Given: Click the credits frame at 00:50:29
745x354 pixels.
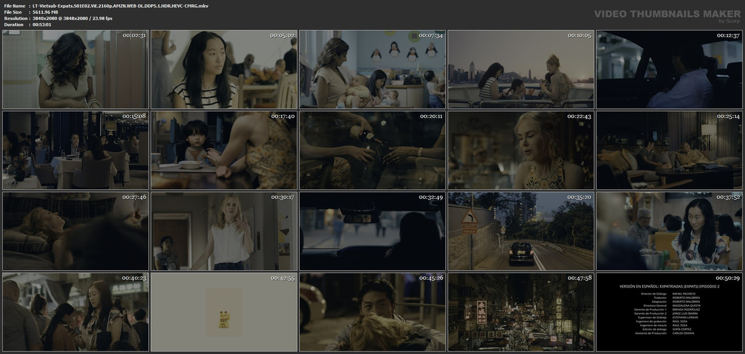Looking at the screenshot, I should (669, 312).
